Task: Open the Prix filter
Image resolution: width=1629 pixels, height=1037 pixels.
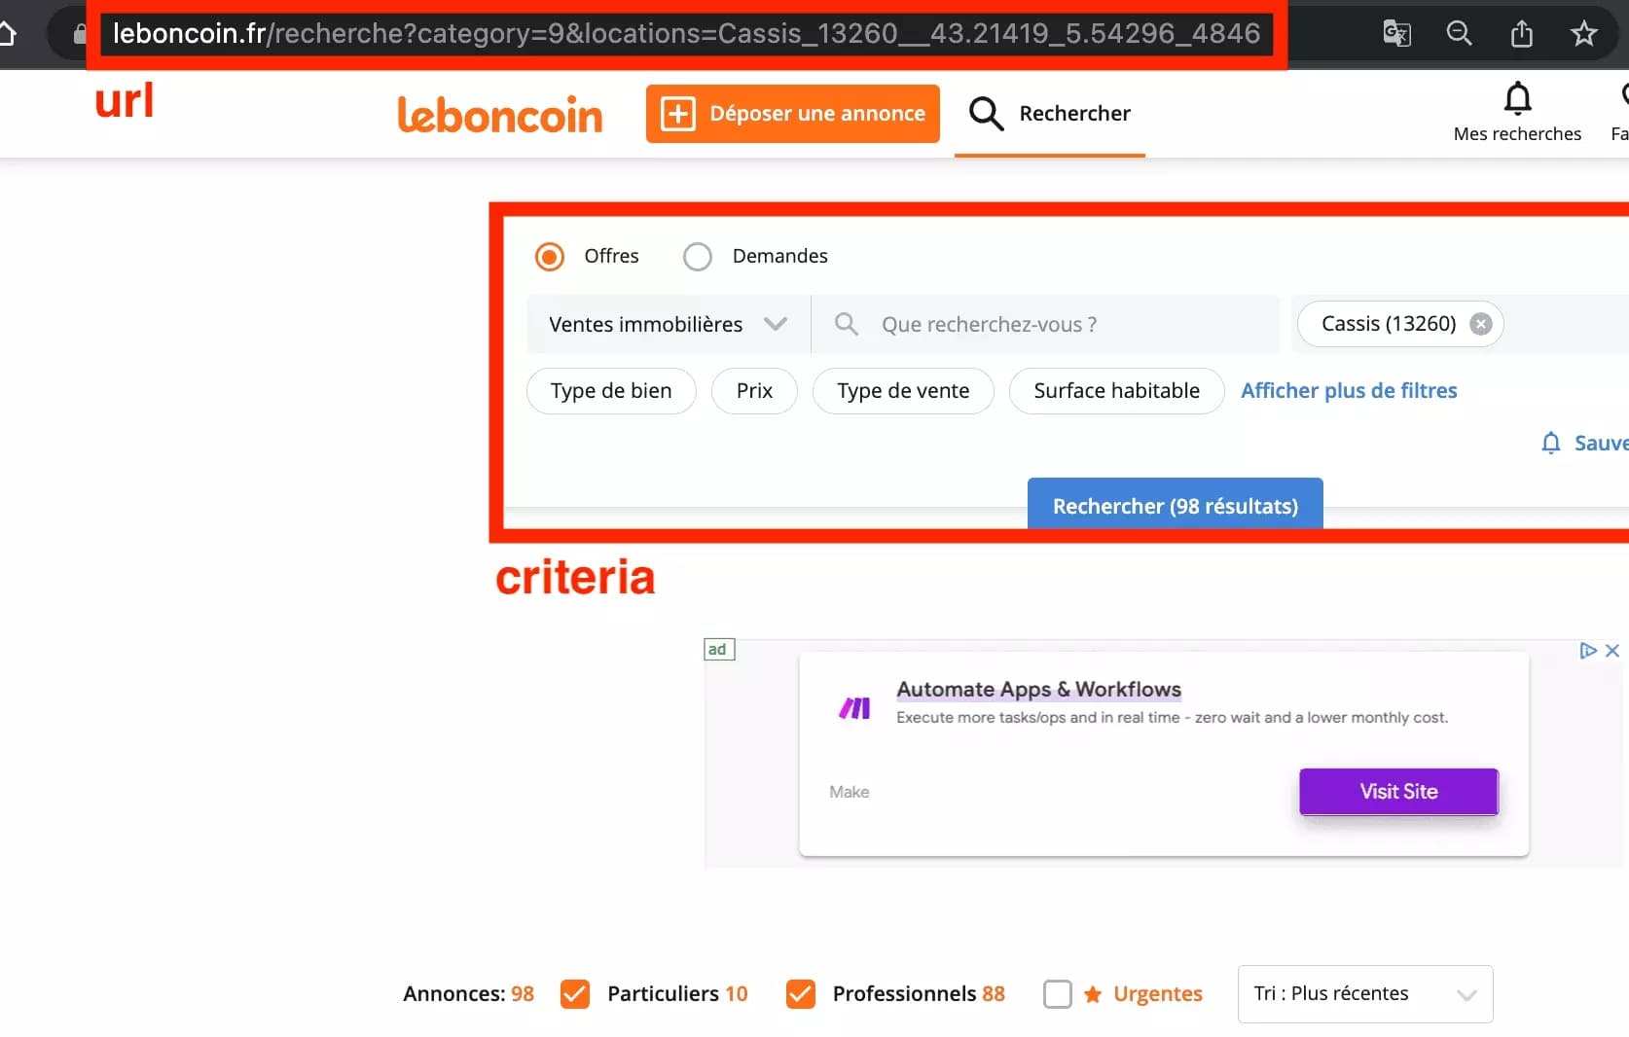Action: pyautogui.click(x=754, y=391)
